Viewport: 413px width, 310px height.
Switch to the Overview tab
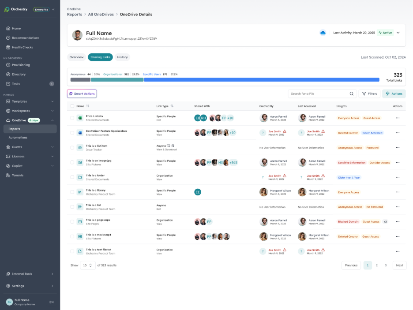click(x=76, y=57)
